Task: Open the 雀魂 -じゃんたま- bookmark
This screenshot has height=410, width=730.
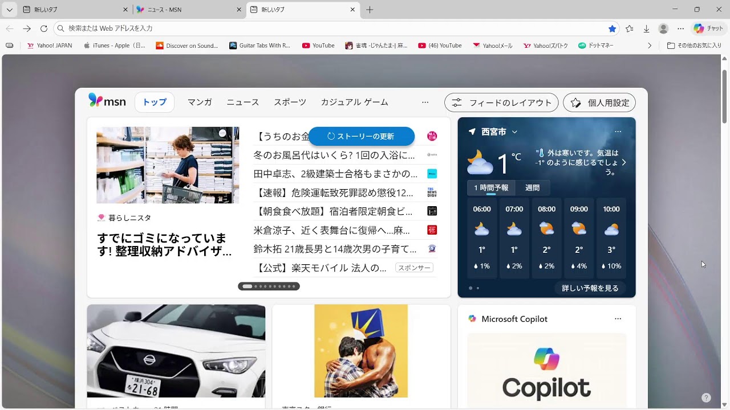Action: [376, 46]
